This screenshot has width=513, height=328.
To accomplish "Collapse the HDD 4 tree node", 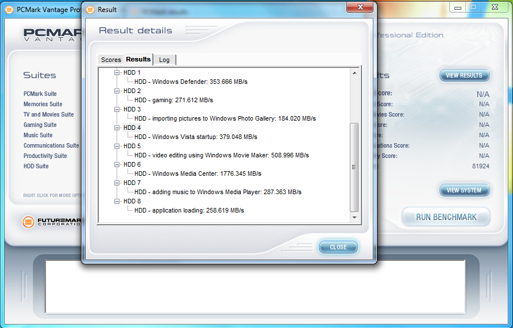I will (117, 128).
